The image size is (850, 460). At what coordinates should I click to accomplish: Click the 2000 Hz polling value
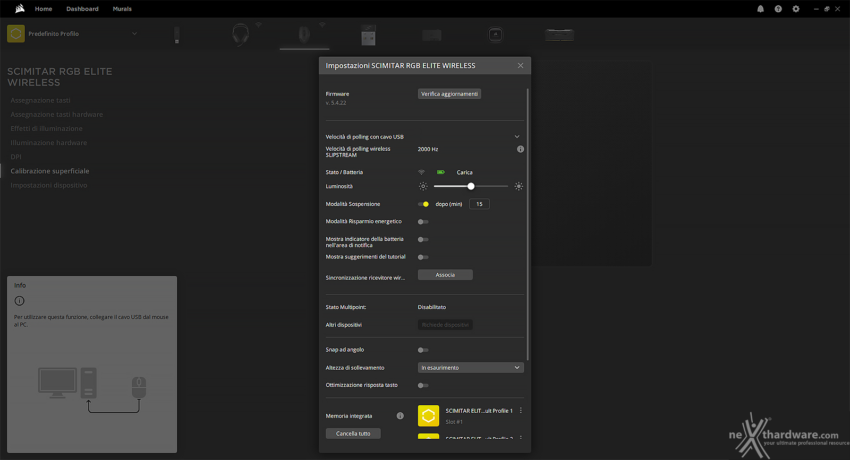[x=428, y=149]
